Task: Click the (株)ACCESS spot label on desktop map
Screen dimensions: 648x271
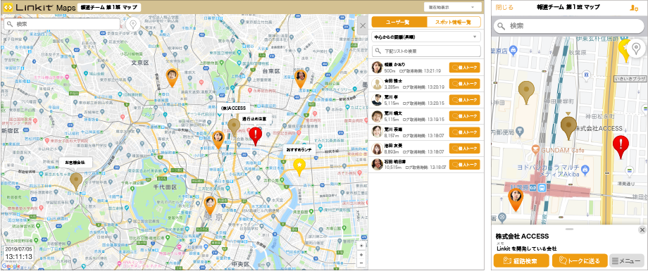Action: click(x=234, y=108)
